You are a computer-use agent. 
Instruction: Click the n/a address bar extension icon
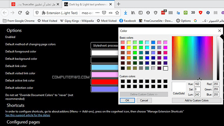click(x=111, y=13)
